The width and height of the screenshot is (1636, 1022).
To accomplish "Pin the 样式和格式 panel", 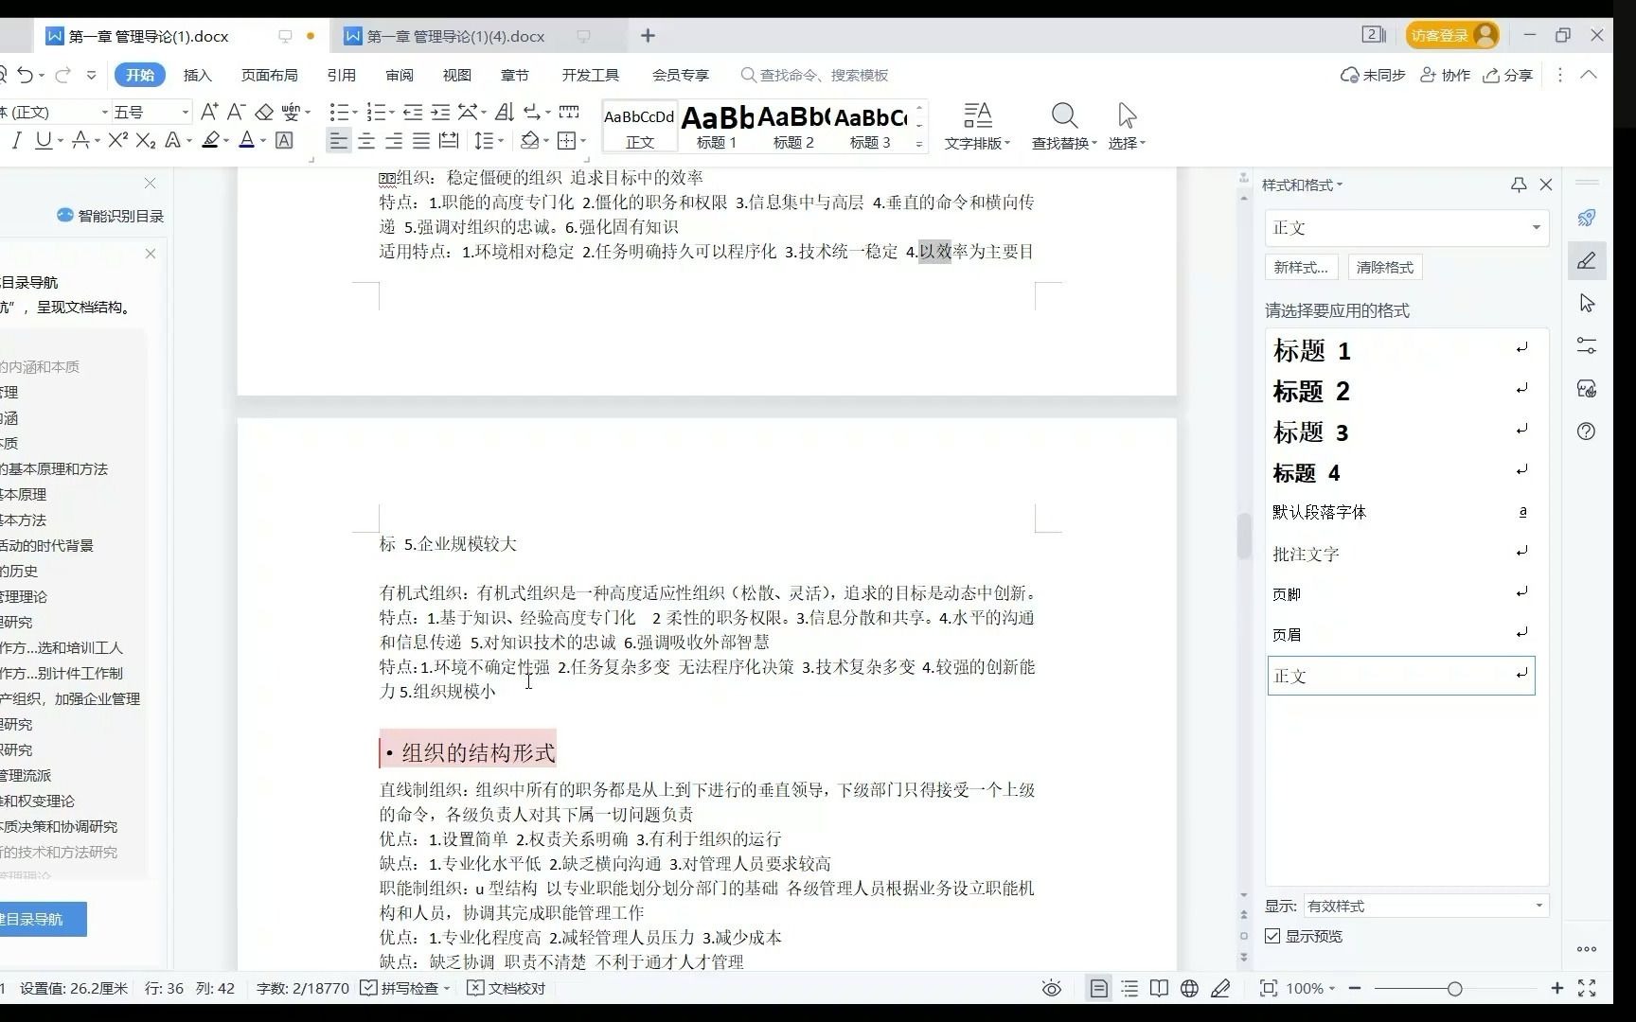I will [x=1519, y=185].
